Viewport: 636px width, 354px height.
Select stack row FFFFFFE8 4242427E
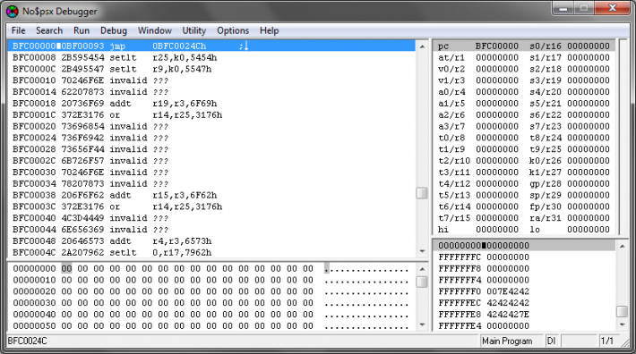point(524,315)
